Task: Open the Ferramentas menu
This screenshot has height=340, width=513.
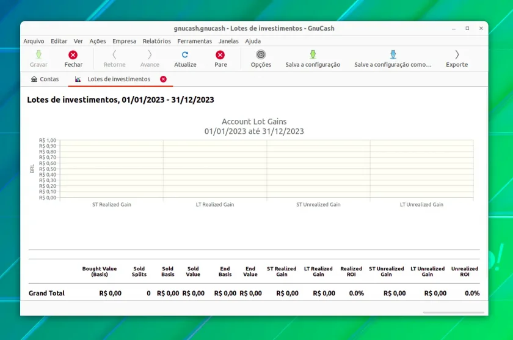Action: click(195, 41)
